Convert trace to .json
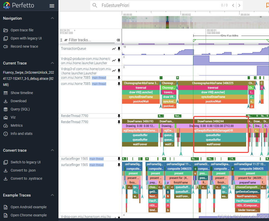 click(23, 171)
